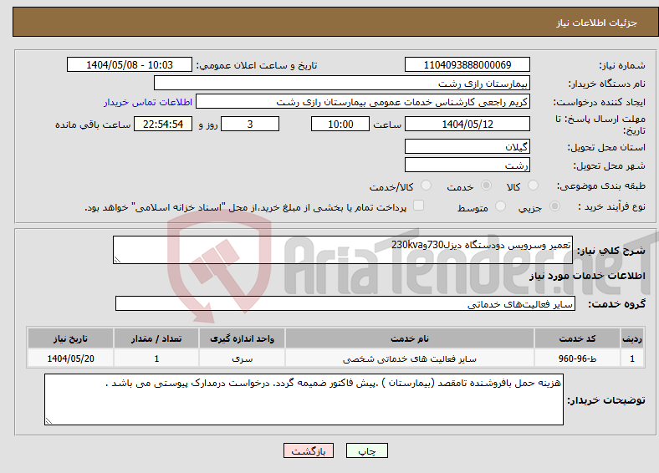Click the نوع فرآیند خرید label
This screenshot has width=659, height=473.
pos(611,206)
